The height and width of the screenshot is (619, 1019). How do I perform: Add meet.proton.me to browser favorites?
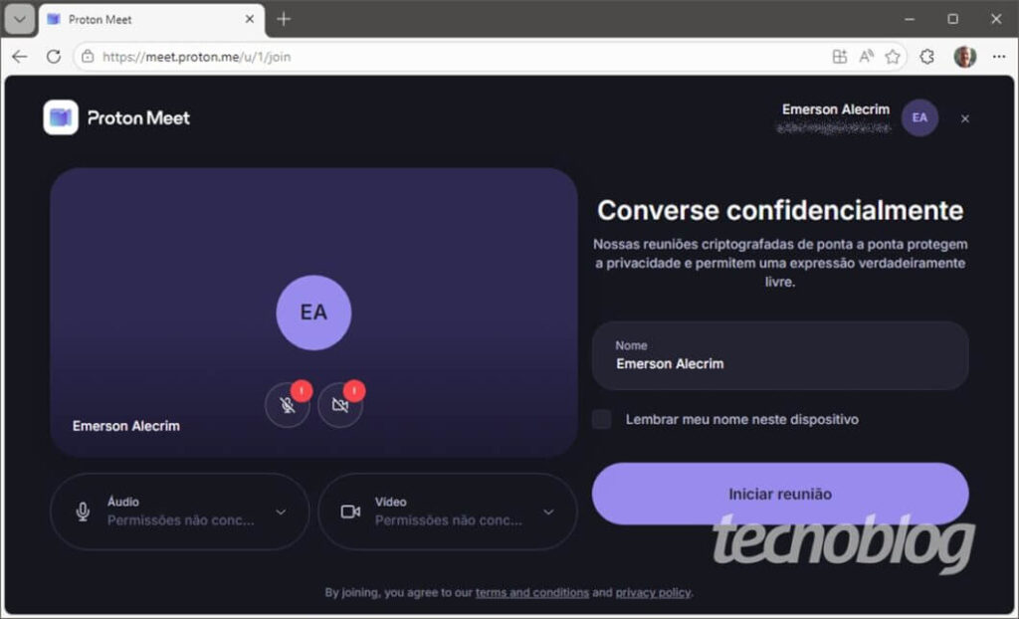pyautogui.click(x=893, y=57)
